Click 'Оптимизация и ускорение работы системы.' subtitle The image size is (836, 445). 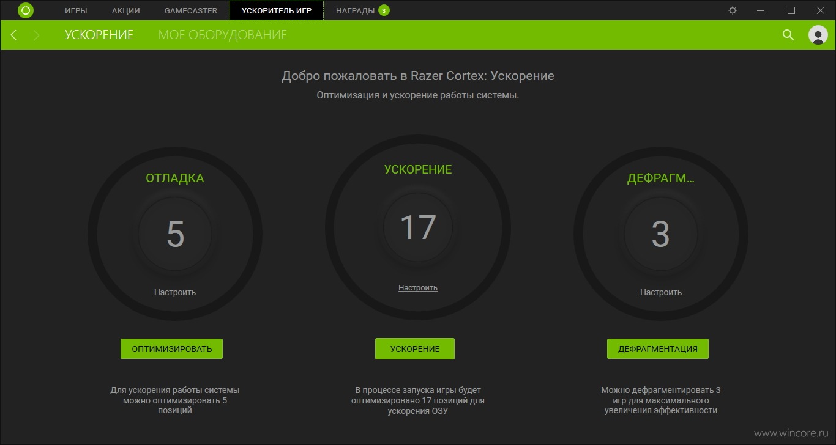point(418,95)
